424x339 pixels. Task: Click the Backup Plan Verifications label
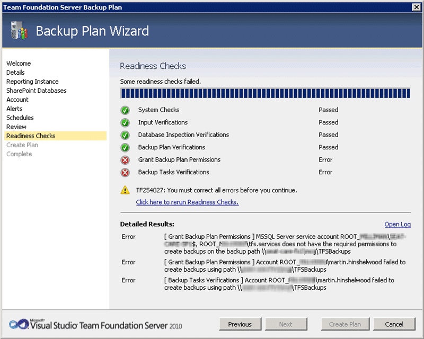pyautogui.click(x=172, y=147)
